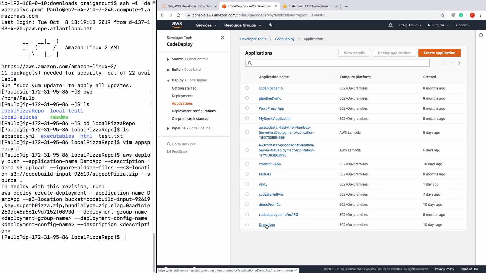The width and height of the screenshot is (486, 273).
Task: Expand the Source CodeCommit section
Action: point(168,59)
